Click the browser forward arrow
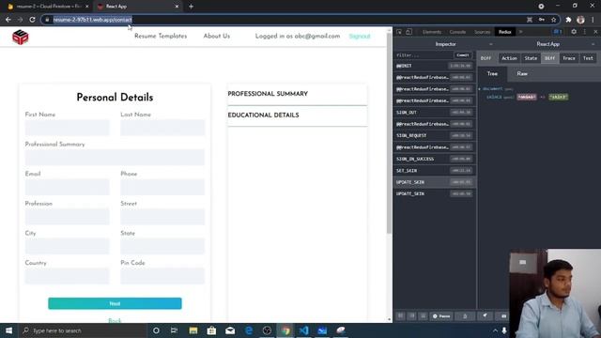Screen dimensions: 601x338 pos(20,20)
